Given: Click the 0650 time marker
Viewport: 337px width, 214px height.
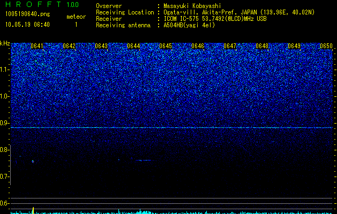Looking at the screenshot, I should pyautogui.click(x=326, y=46).
